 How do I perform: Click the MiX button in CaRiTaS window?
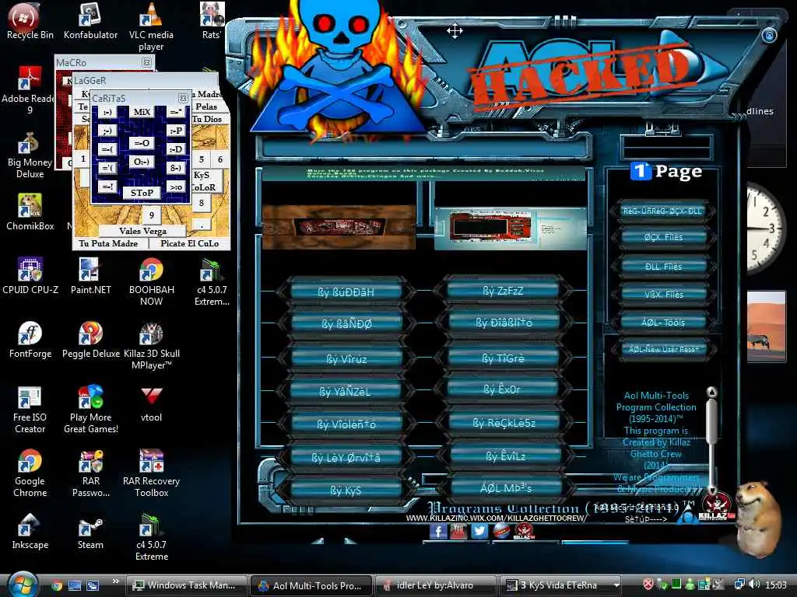tap(142, 112)
